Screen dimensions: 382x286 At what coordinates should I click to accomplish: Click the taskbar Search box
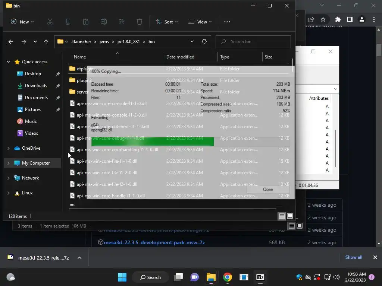click(x=150, y=277)
